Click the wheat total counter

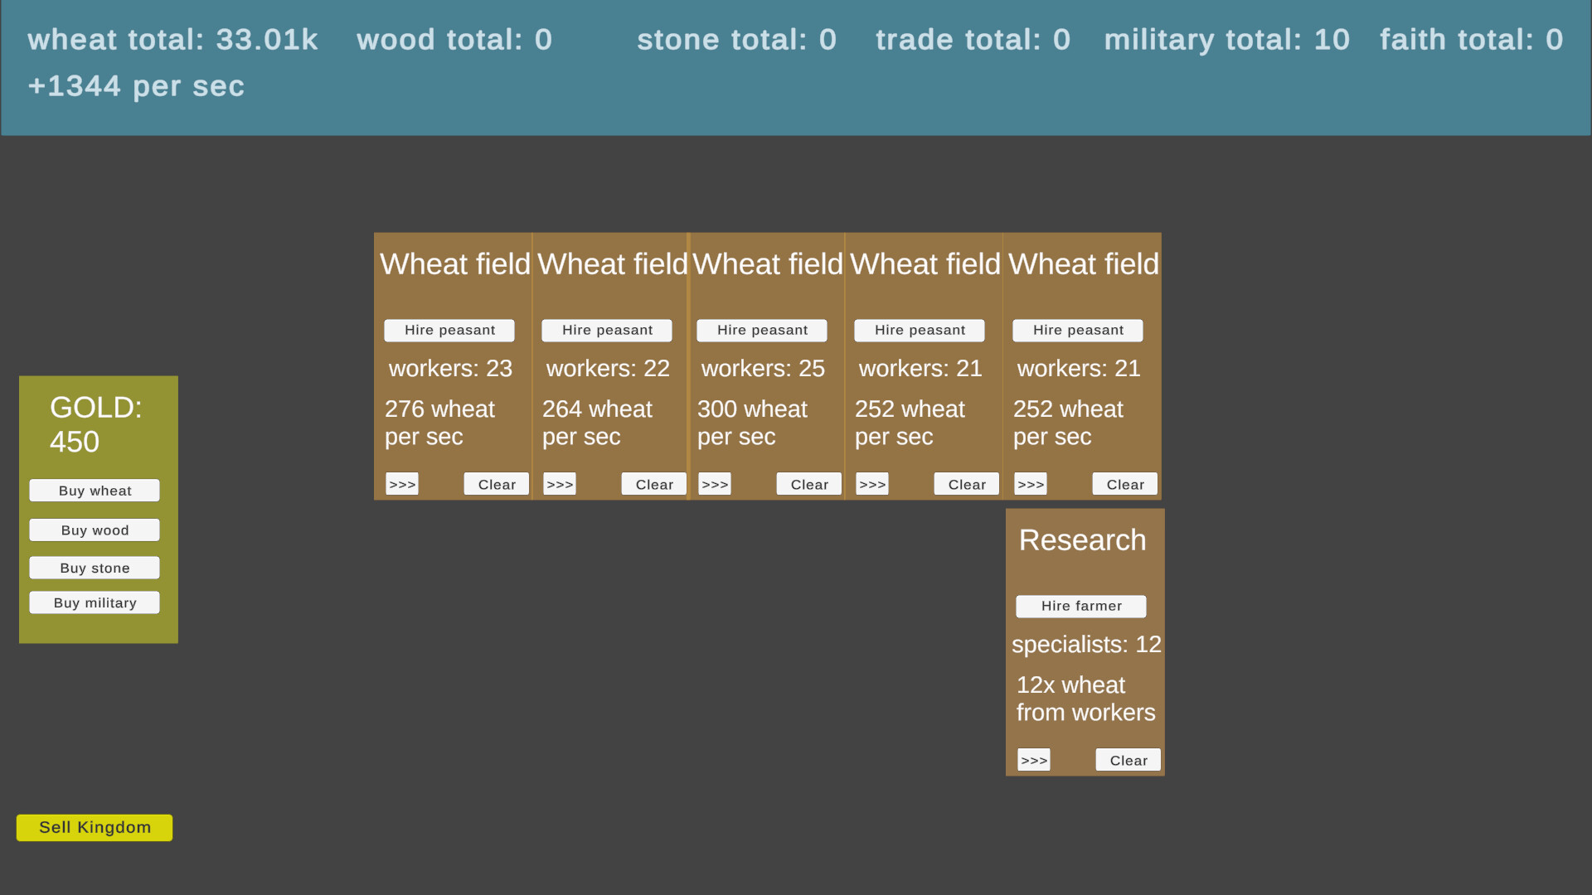172,40
